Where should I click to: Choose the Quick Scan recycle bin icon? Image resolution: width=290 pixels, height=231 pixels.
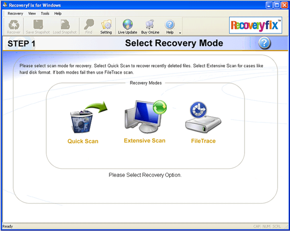coord(89,117)
